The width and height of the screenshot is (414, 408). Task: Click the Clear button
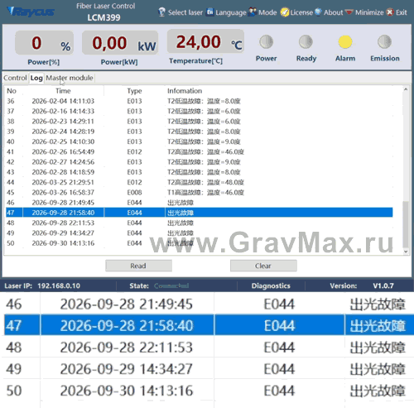(263, 266)
